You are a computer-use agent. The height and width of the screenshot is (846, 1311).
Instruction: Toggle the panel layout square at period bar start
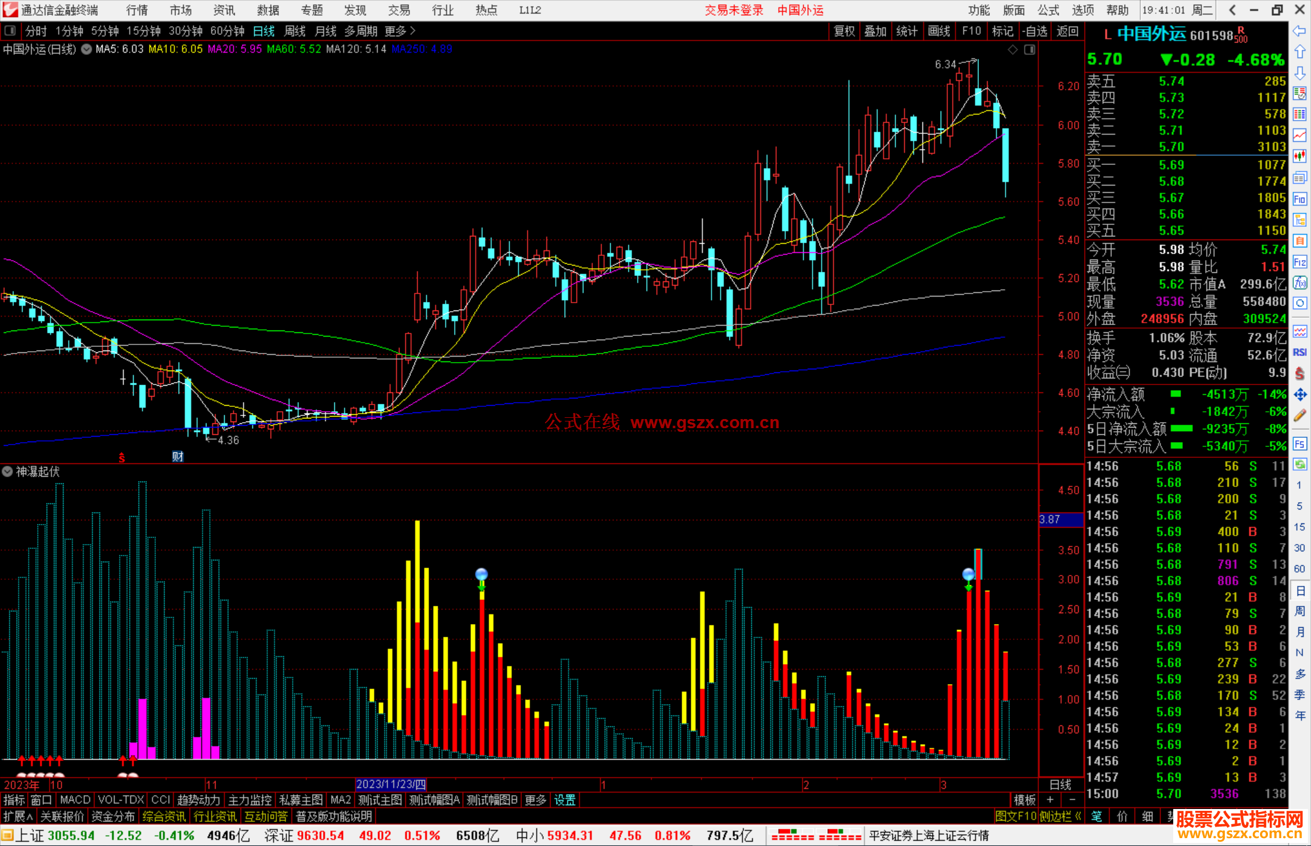coord(10,31)
